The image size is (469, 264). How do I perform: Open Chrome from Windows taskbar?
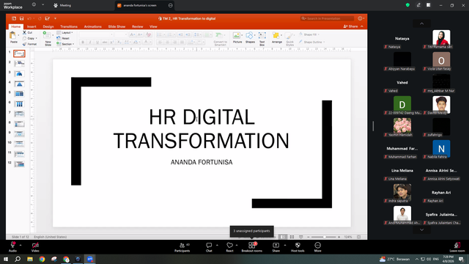click(x=42, y=259)
